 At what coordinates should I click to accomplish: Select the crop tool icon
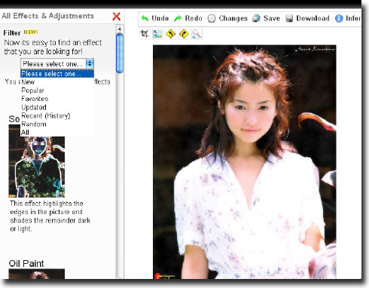click(145, 34)
